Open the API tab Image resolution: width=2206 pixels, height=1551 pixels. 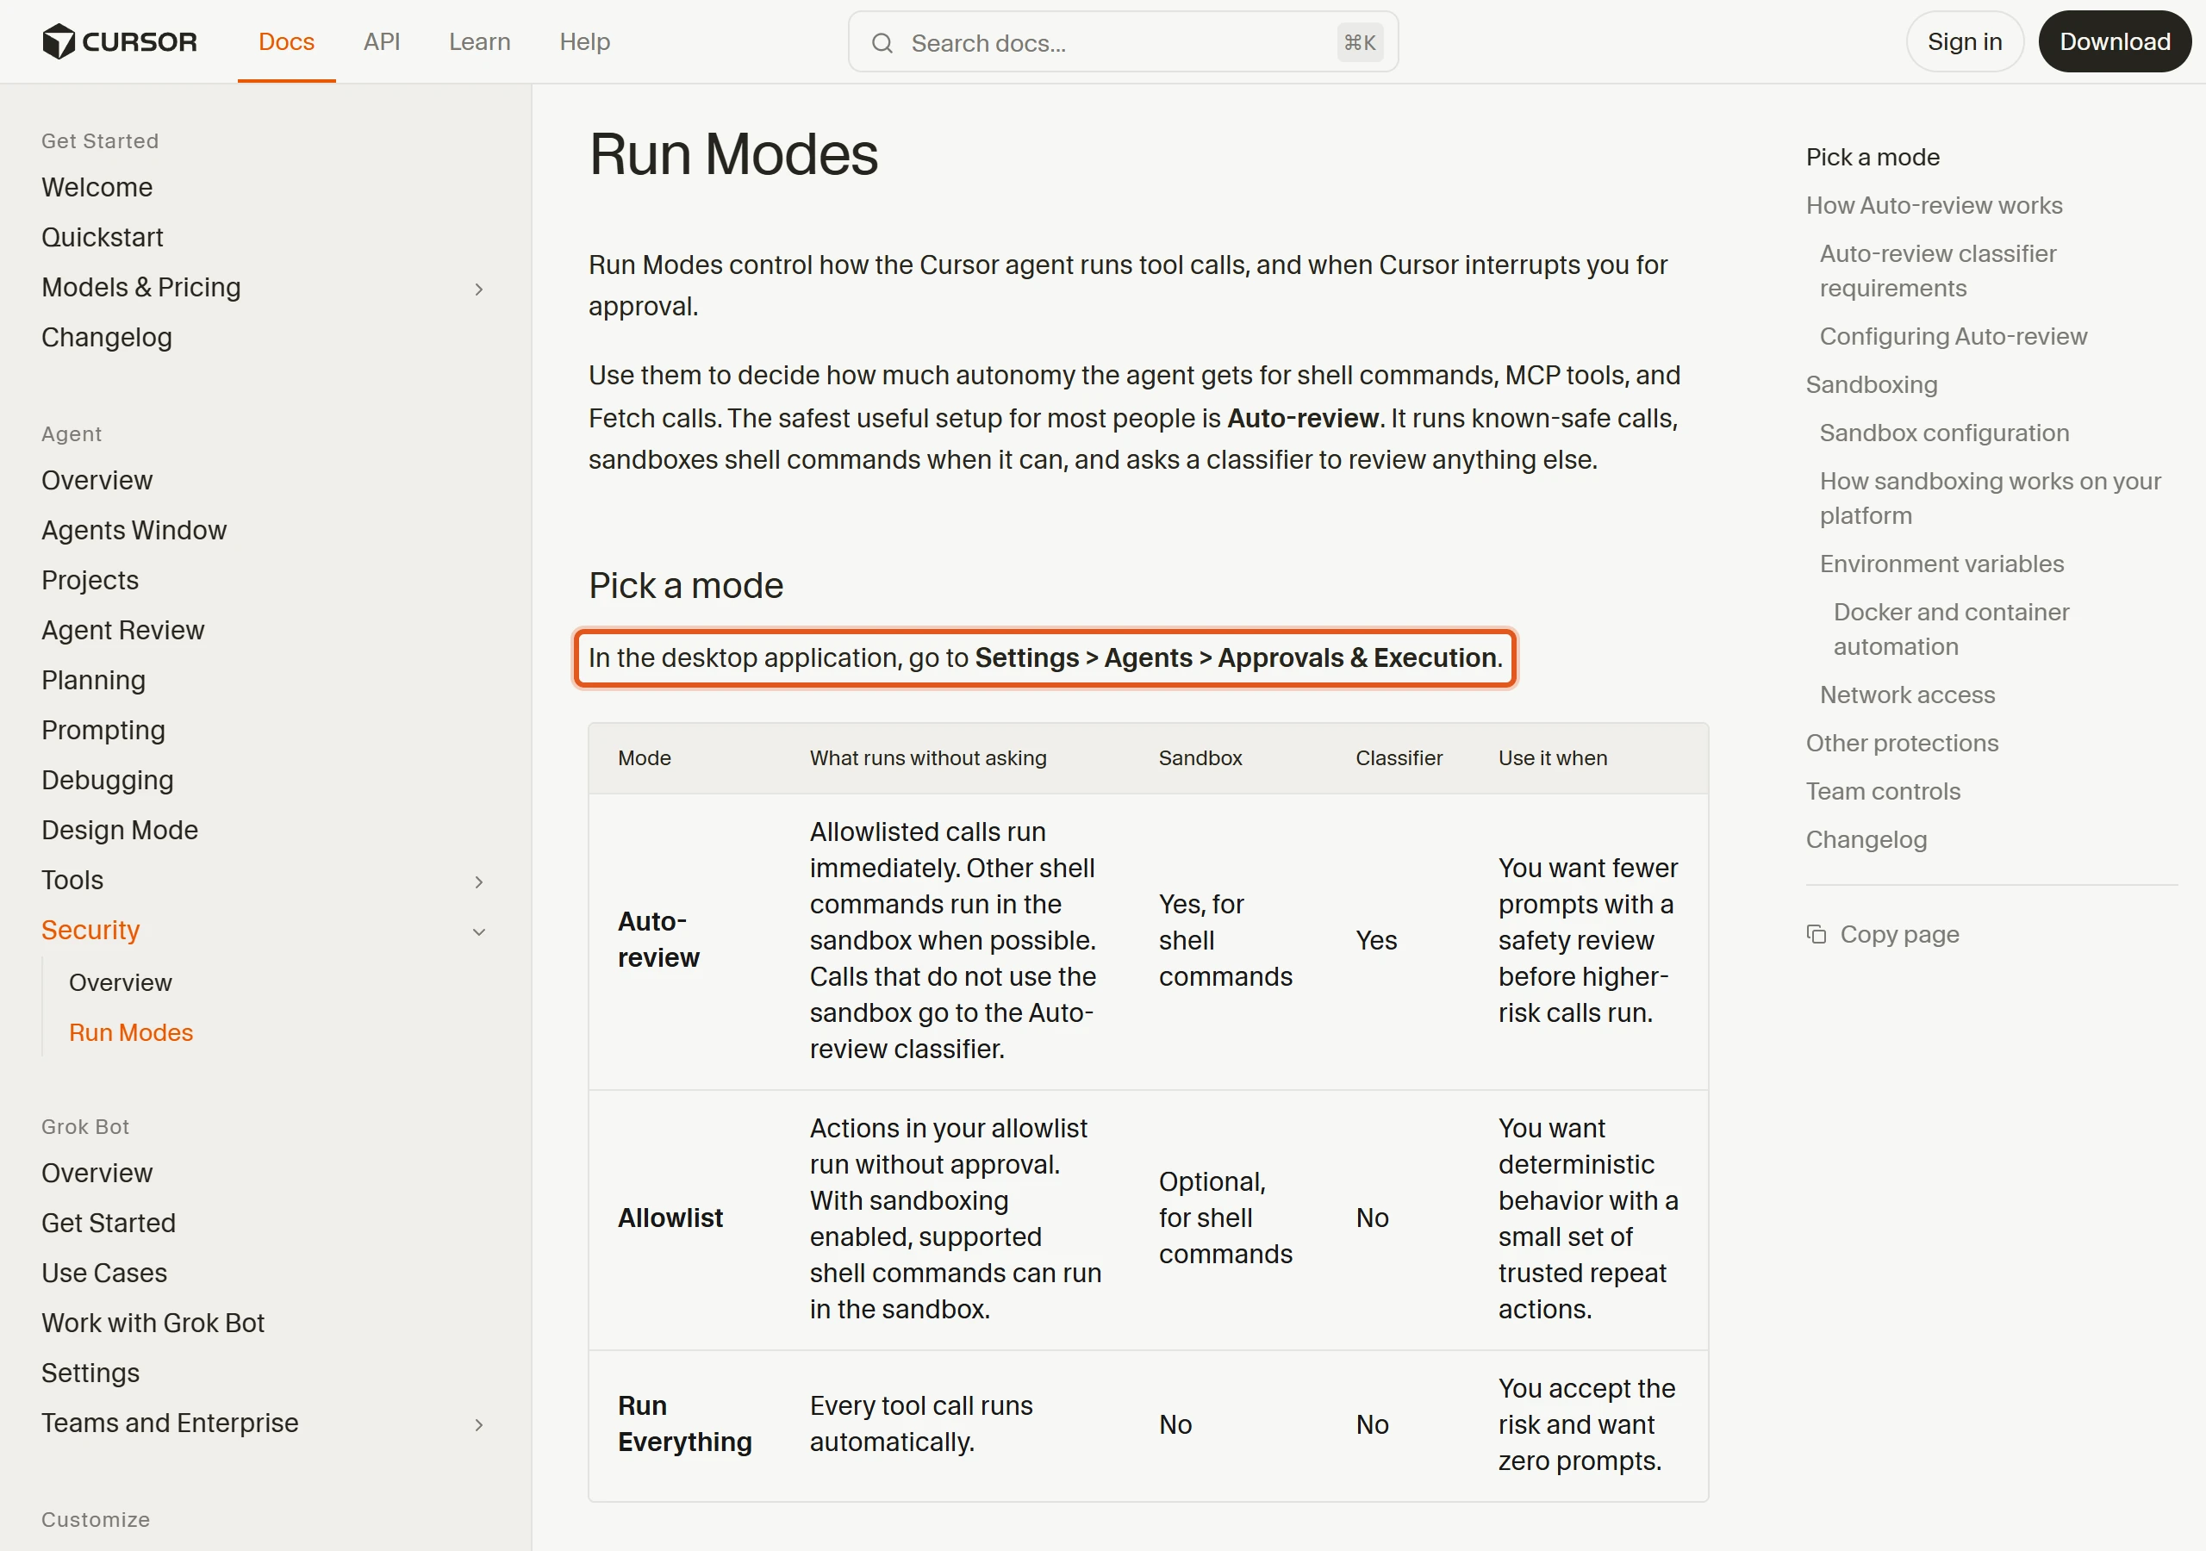pos(382,41)
